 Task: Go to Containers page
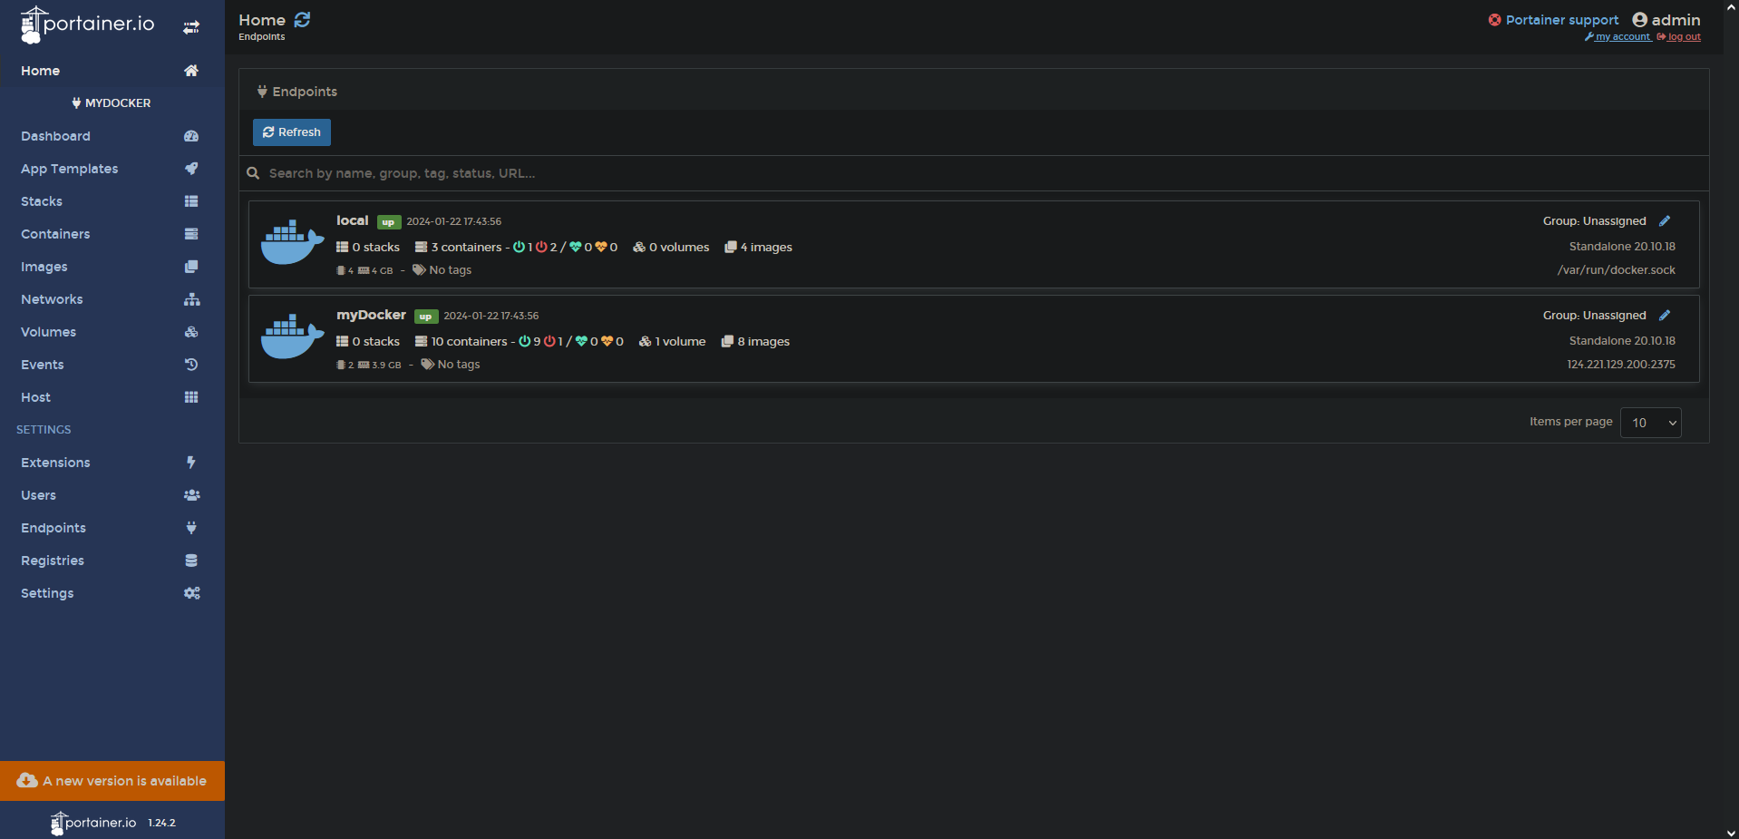click(112, 234)
